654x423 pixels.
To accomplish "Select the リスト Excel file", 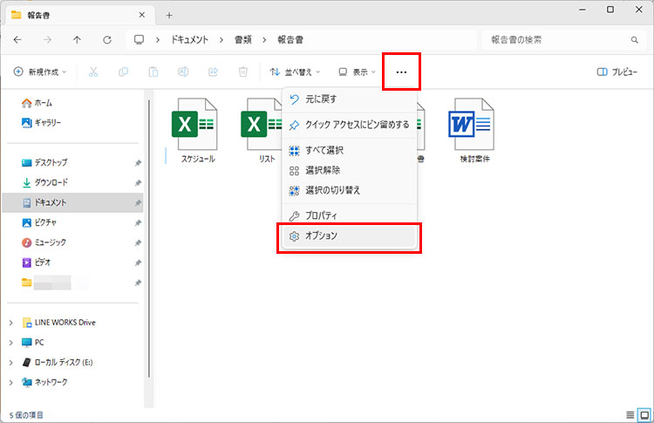I will 262,130.
